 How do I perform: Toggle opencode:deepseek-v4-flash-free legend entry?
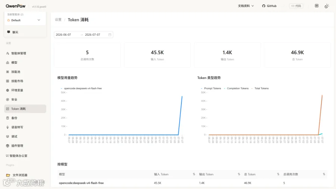click(x=81, y=88)
